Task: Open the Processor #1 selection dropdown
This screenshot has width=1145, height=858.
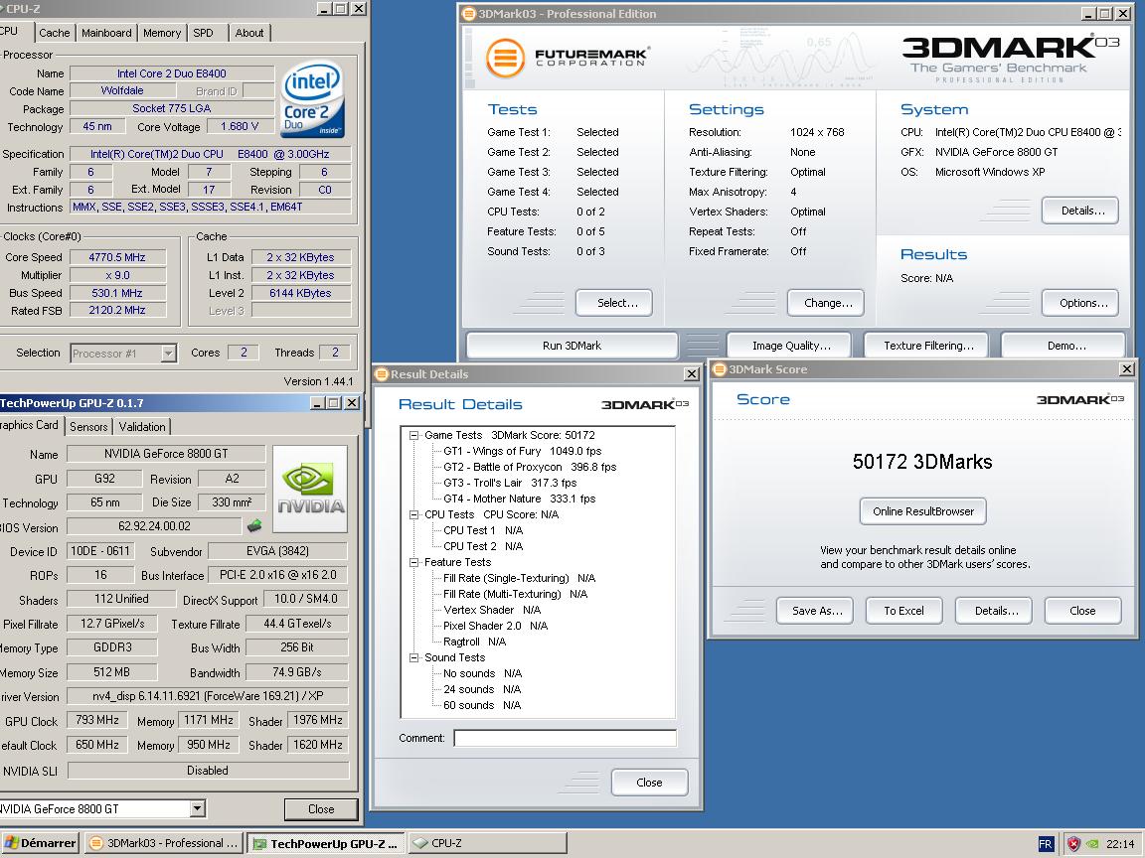Action: coord(169,354)
